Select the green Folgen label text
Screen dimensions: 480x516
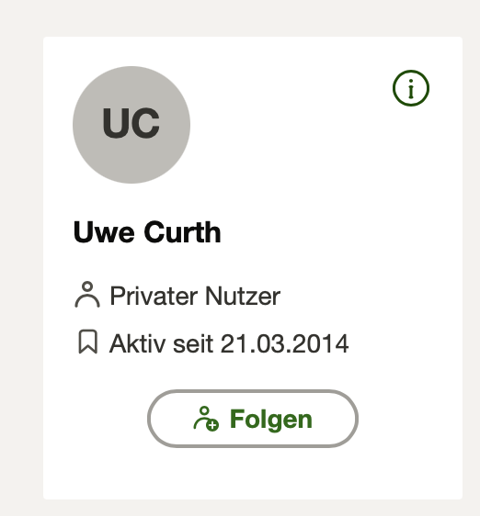tap(271, 420)
